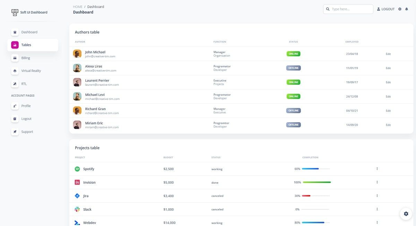Viewport: 416px width, 226px height.
Task: Click Alexa Liras's avatar
Action: click(x=77, y=68)
